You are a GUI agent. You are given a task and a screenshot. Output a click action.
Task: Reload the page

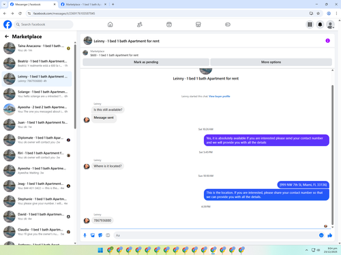click(x=20, y=14)
